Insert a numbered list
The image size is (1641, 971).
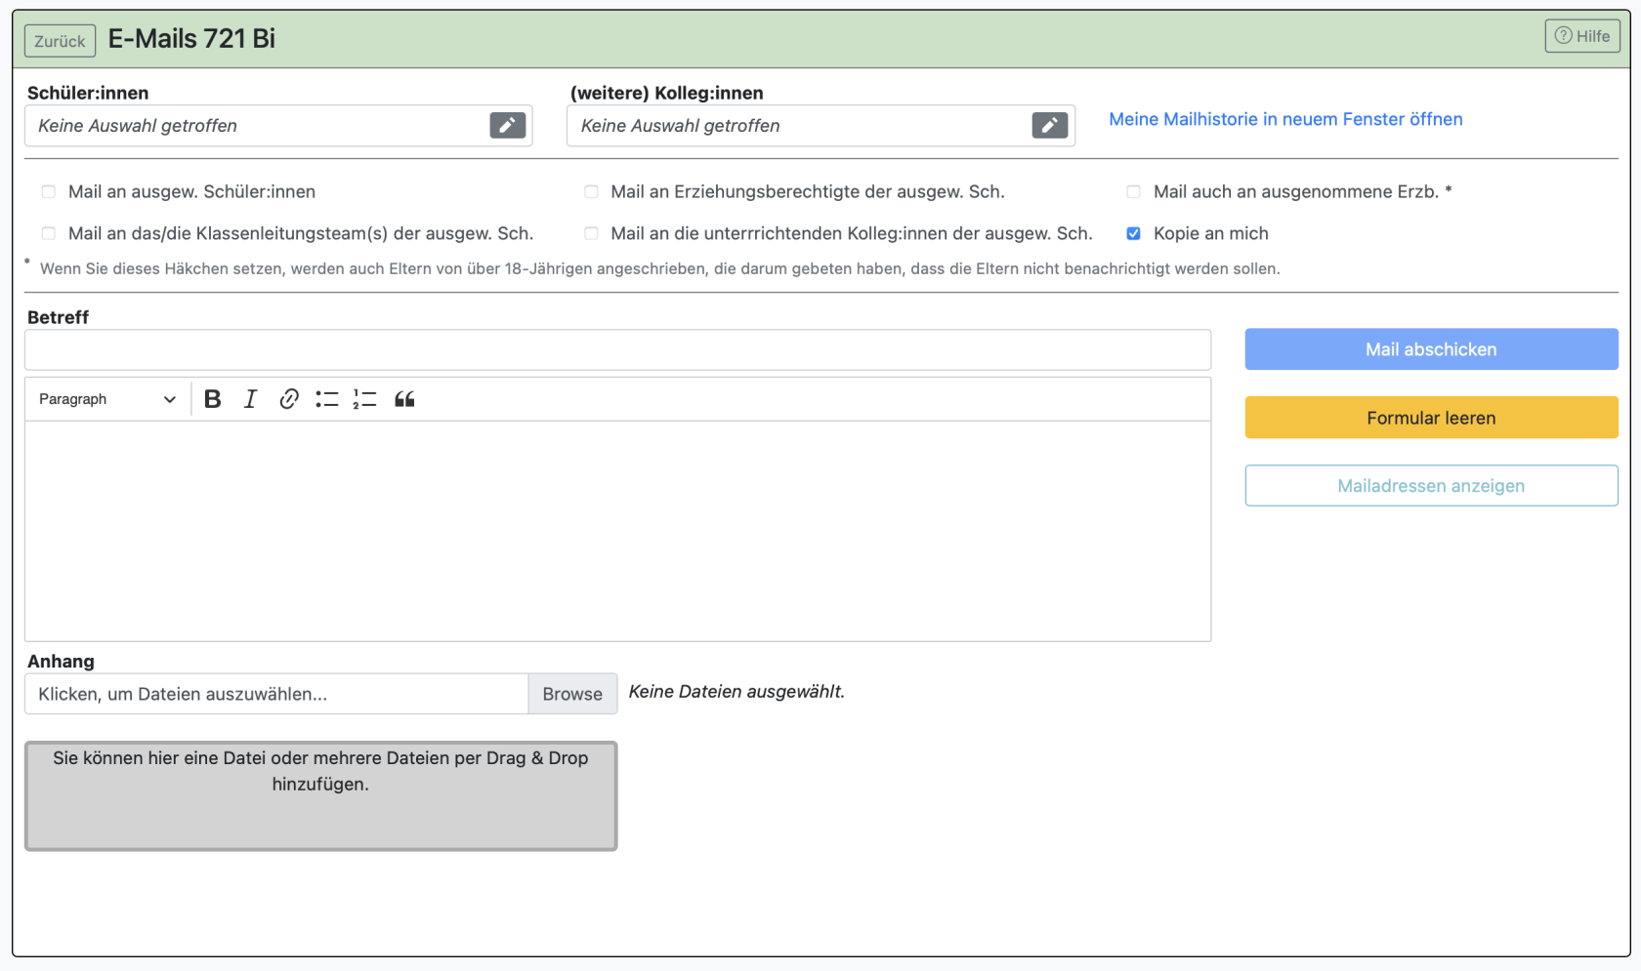tap(364, 399)
